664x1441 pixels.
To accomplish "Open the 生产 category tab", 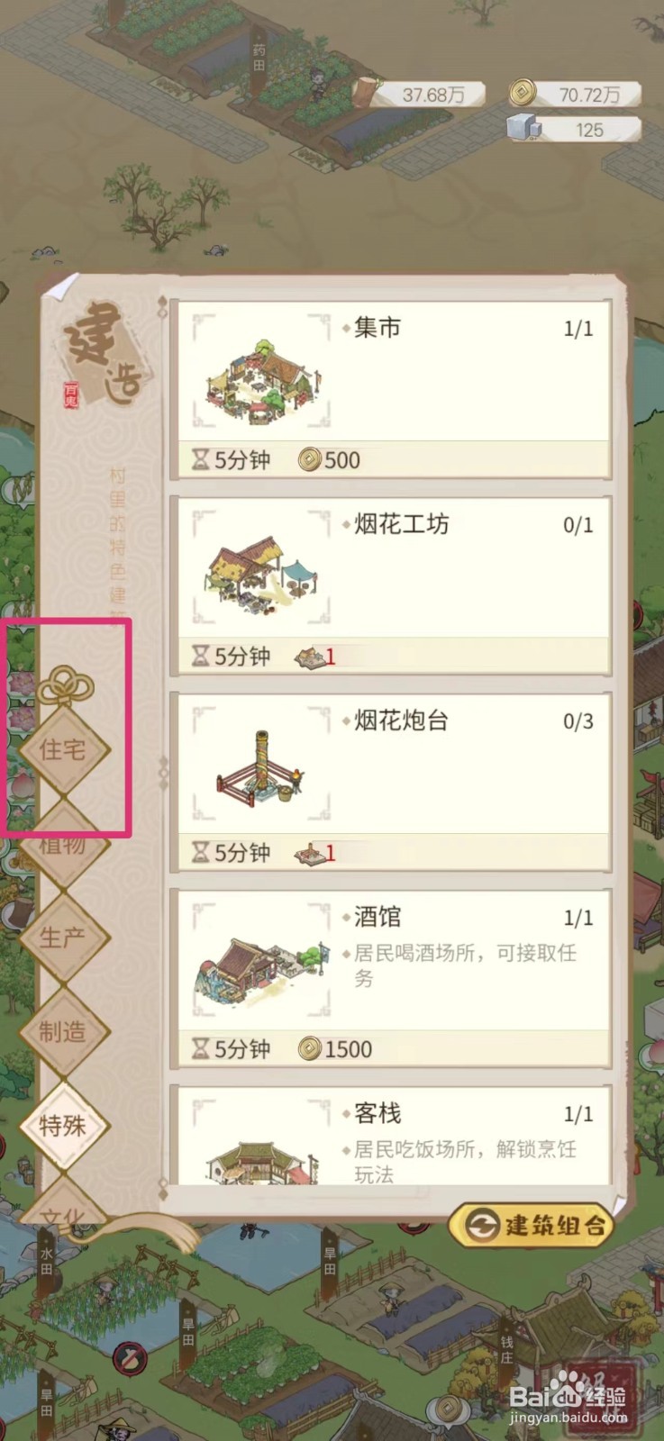I will (x=62, y=937).
